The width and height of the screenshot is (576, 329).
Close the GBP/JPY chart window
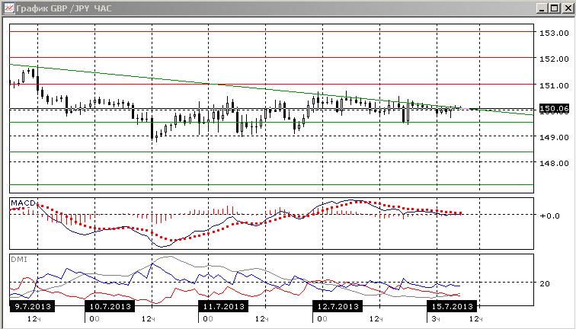tap(568, 8)
